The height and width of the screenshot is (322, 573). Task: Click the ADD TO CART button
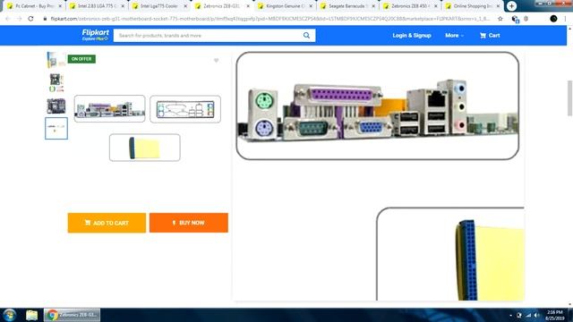tap(107, 223)
